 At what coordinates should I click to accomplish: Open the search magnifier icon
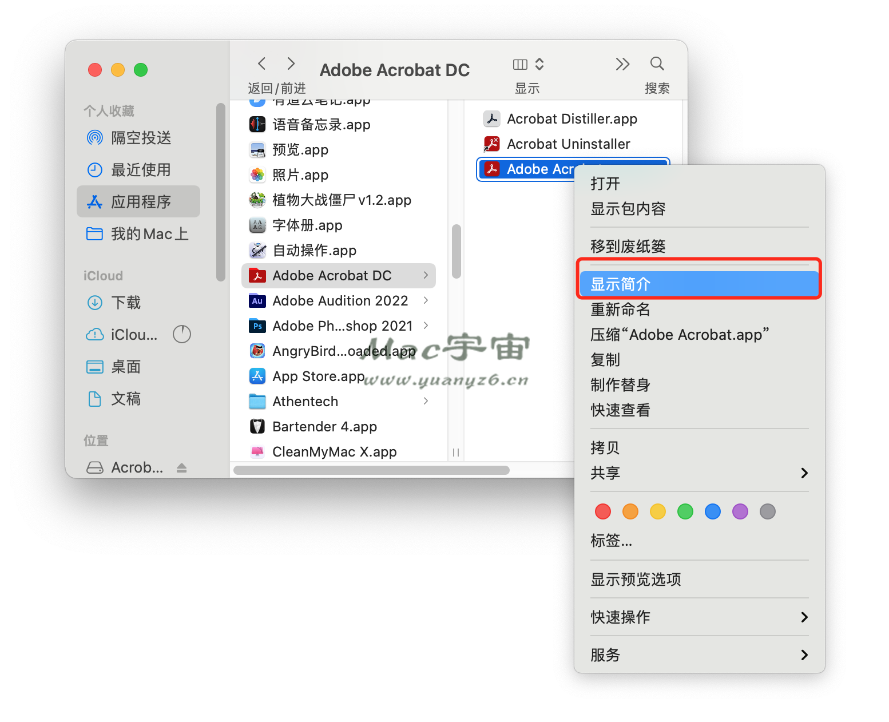tap(657, 64)
